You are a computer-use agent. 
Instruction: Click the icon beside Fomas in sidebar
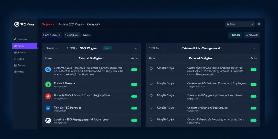15,65
